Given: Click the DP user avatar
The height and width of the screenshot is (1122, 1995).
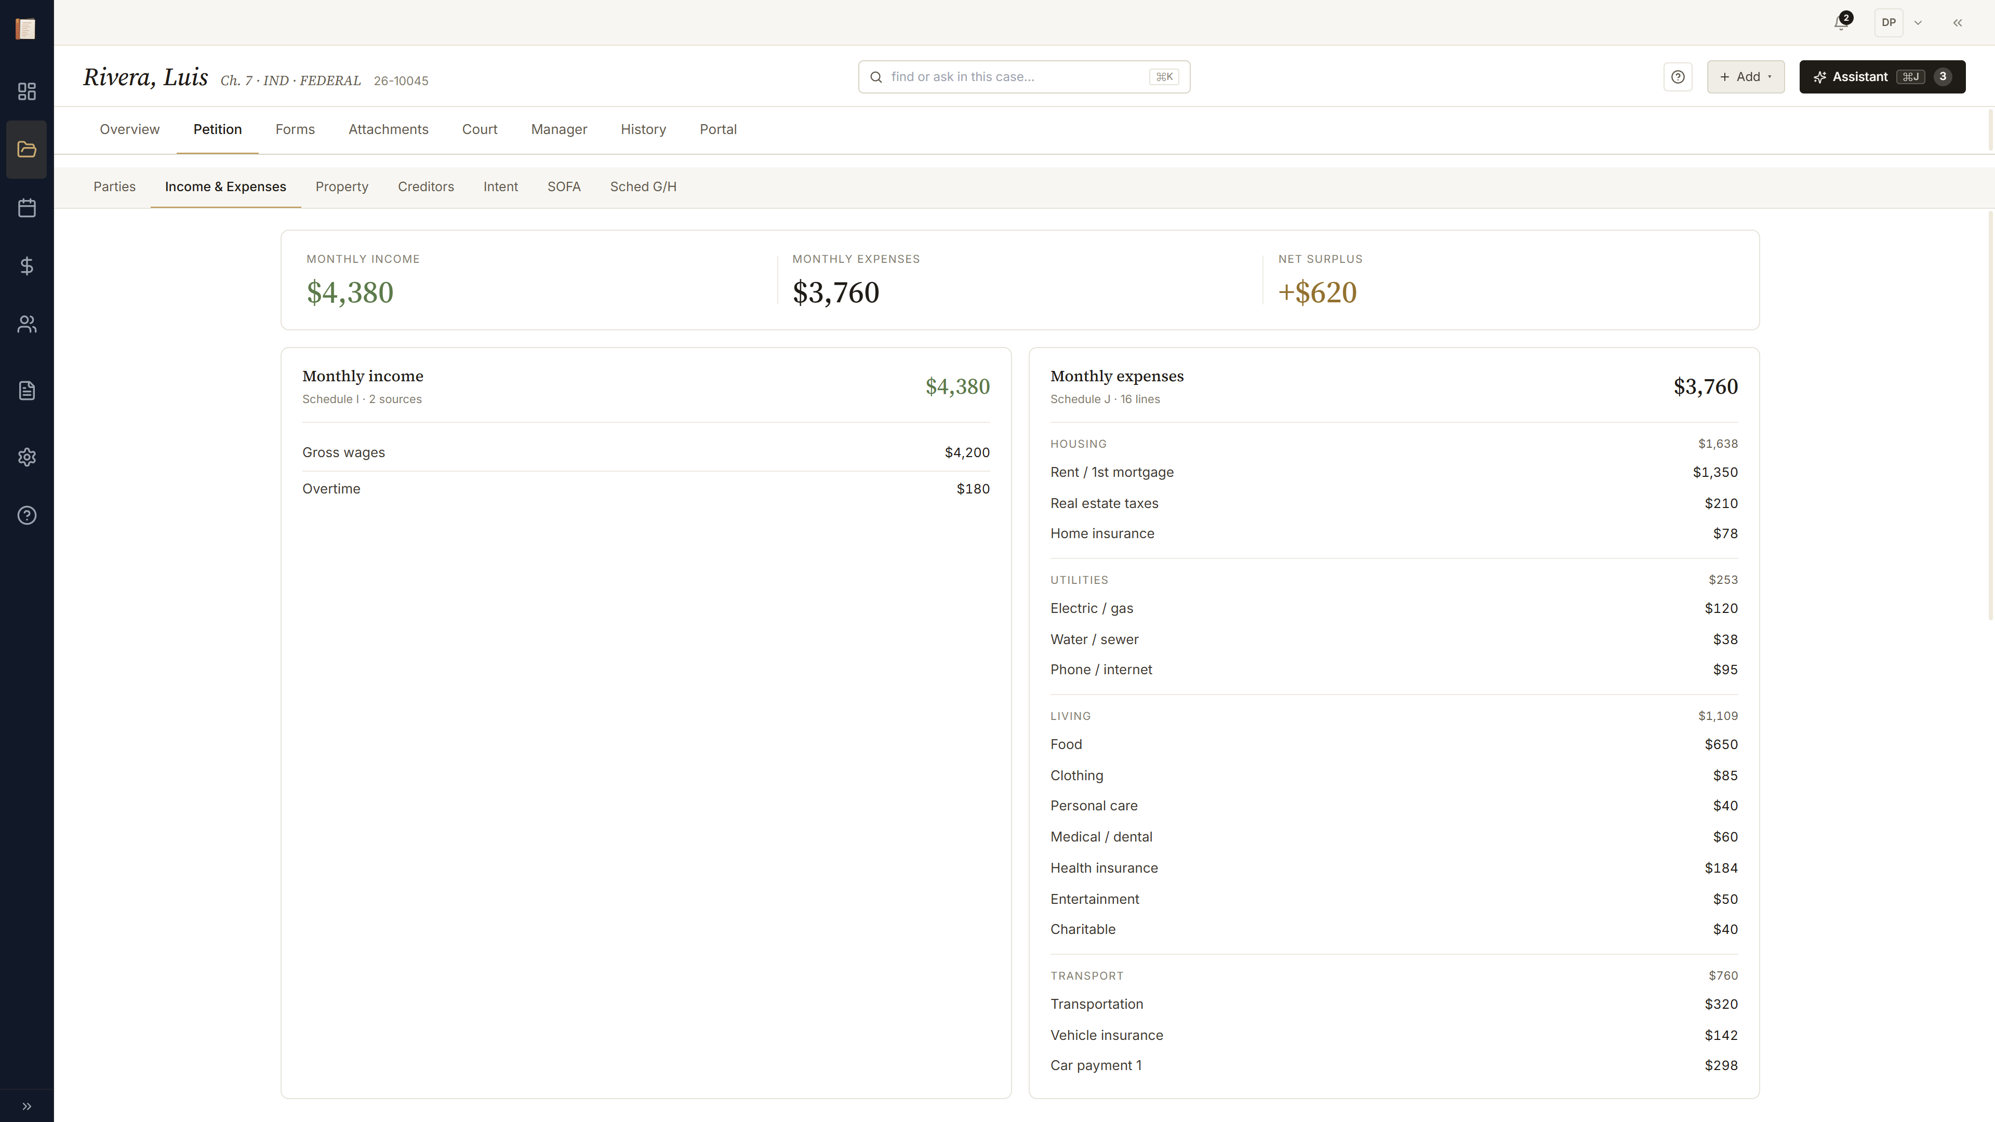Looking at the screenshot, I should [x=1888, y=22].
